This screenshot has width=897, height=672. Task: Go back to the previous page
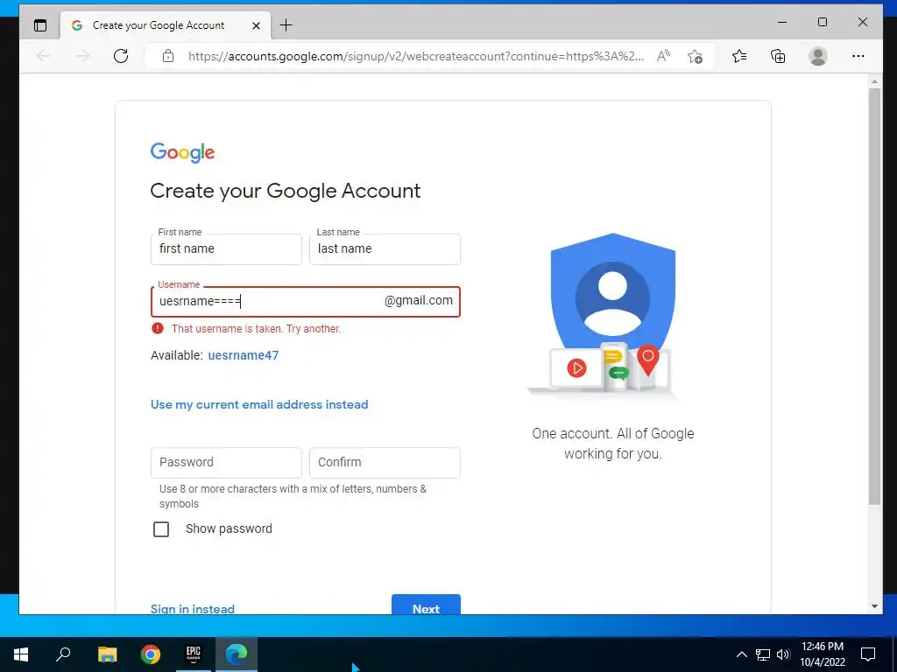[44, 56]
